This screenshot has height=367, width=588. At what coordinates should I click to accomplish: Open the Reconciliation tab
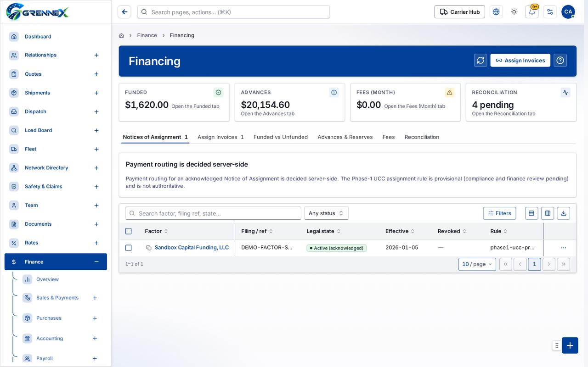pyautogui.click(x=422, y=137)
